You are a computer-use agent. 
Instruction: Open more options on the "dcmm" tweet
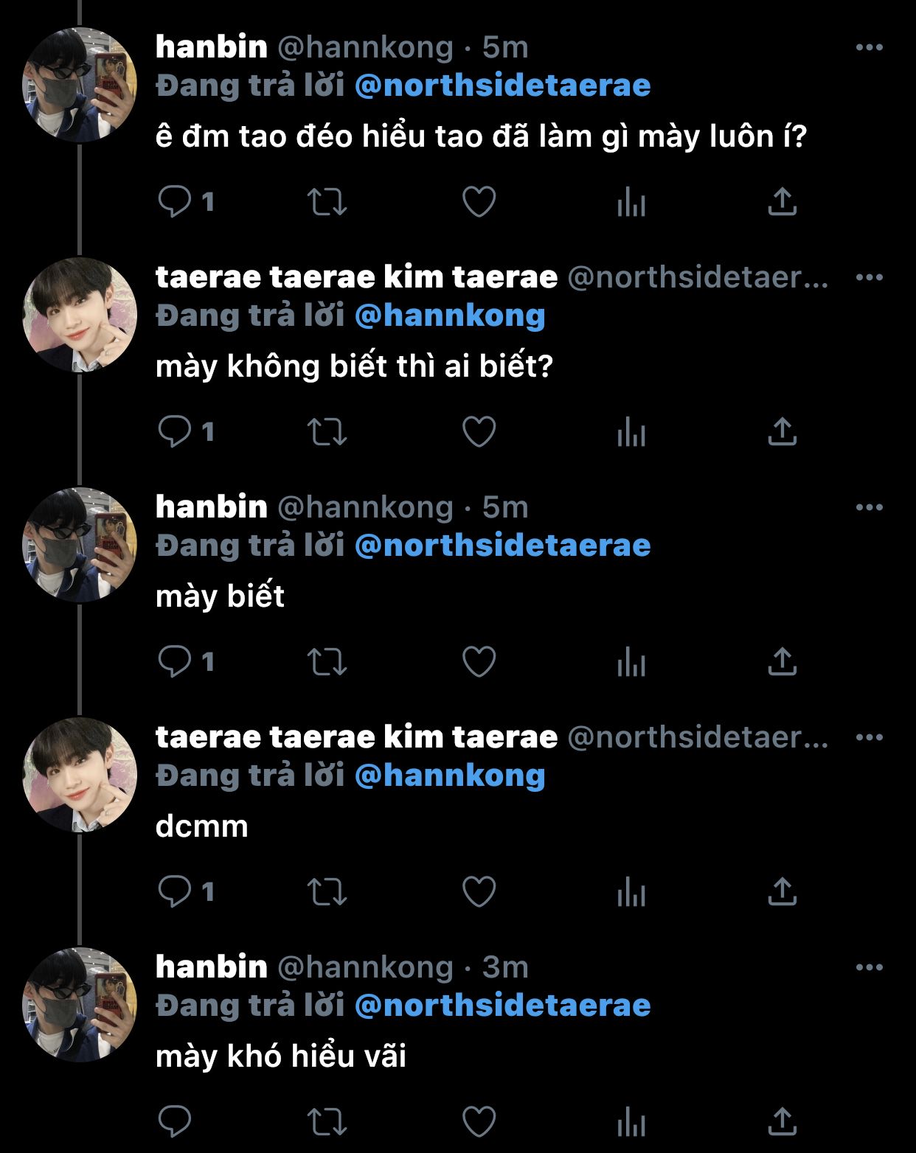(869, 737)
